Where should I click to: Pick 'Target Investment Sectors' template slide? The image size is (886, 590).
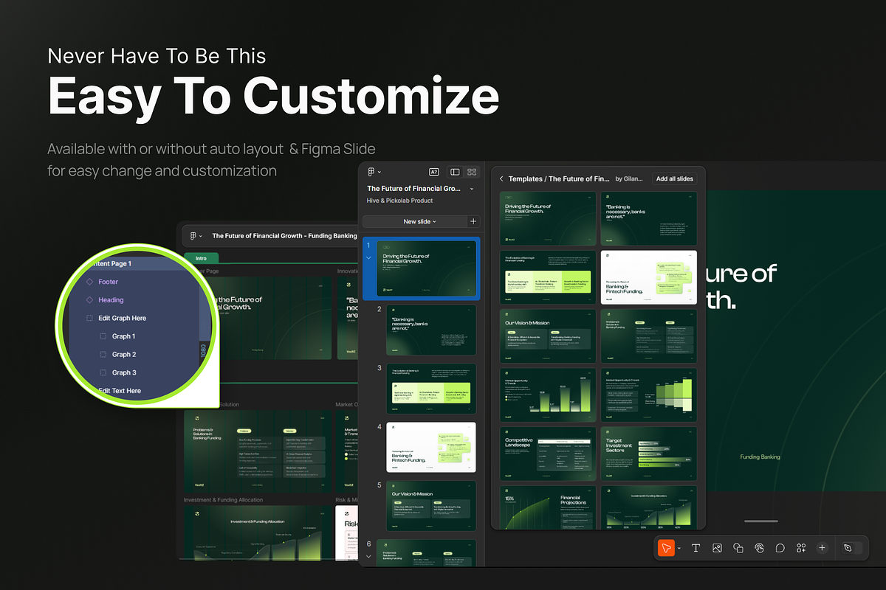point(648,454)
